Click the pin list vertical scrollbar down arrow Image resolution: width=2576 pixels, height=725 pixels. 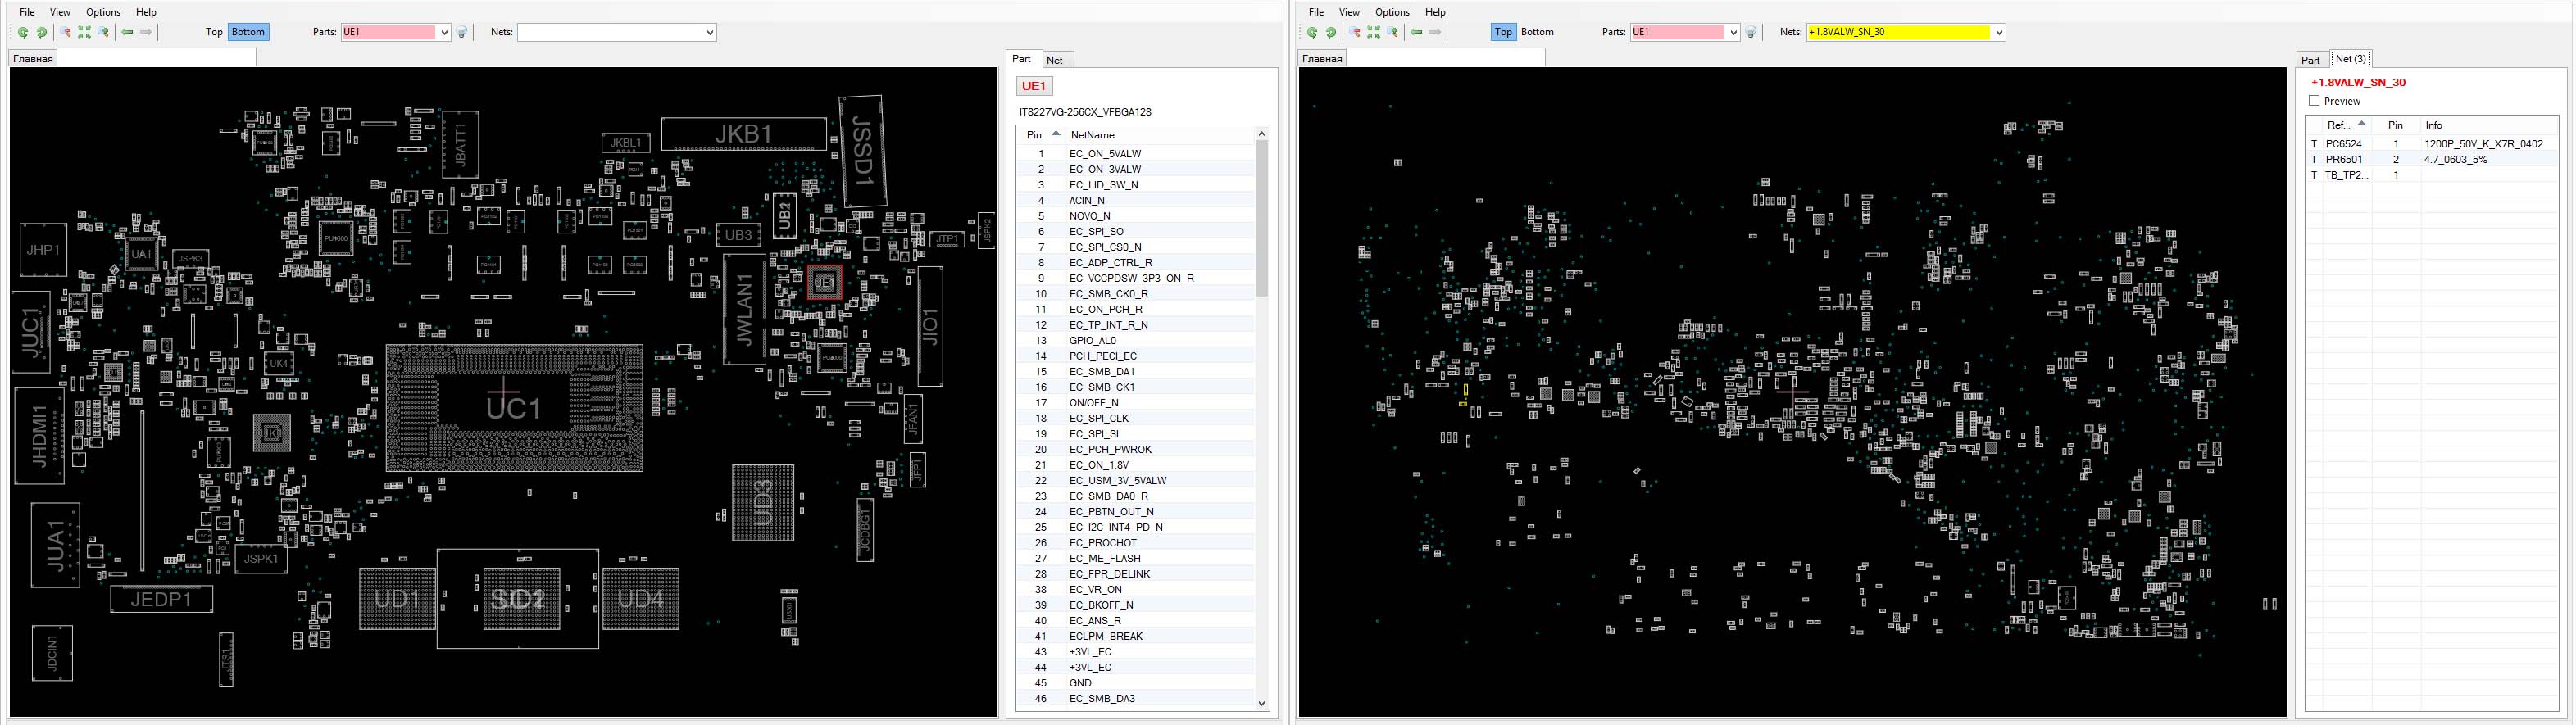pyautogui.click(x=1261, y=703)
